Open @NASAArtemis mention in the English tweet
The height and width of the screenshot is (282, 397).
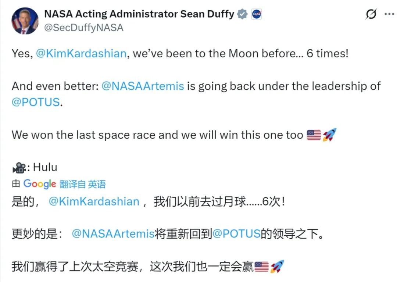[x=142, y=86]
